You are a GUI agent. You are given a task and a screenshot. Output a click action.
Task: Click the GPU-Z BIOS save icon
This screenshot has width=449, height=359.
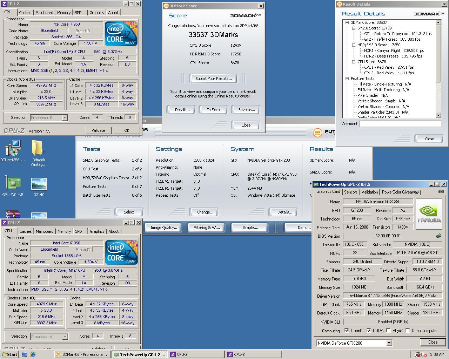pyautogui.click(x=438, y=236)
